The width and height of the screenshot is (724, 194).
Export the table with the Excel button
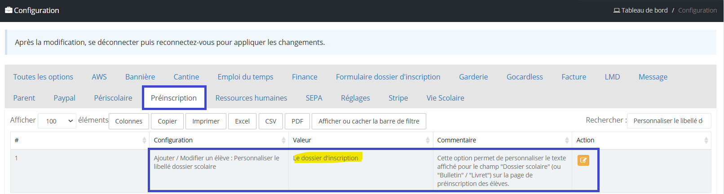(243, 121)
